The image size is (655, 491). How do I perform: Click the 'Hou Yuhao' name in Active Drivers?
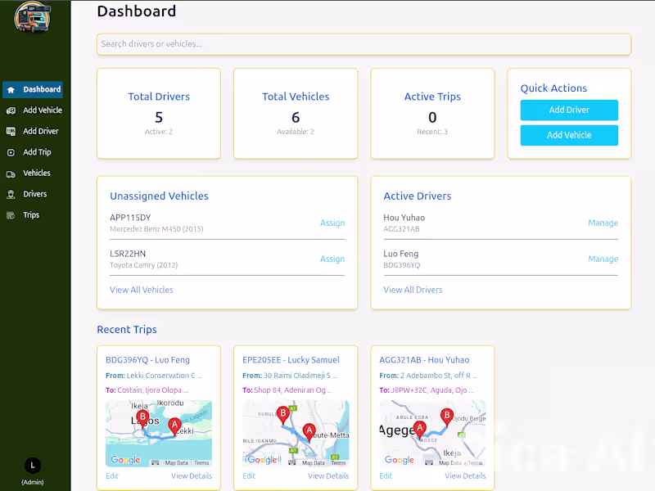[x=404, y=218]
